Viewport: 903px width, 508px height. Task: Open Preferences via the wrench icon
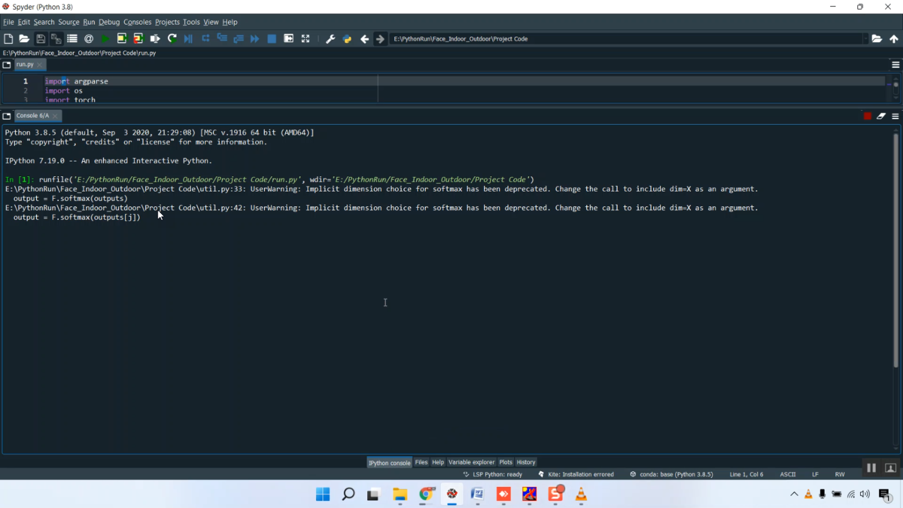tap(330, 39)
